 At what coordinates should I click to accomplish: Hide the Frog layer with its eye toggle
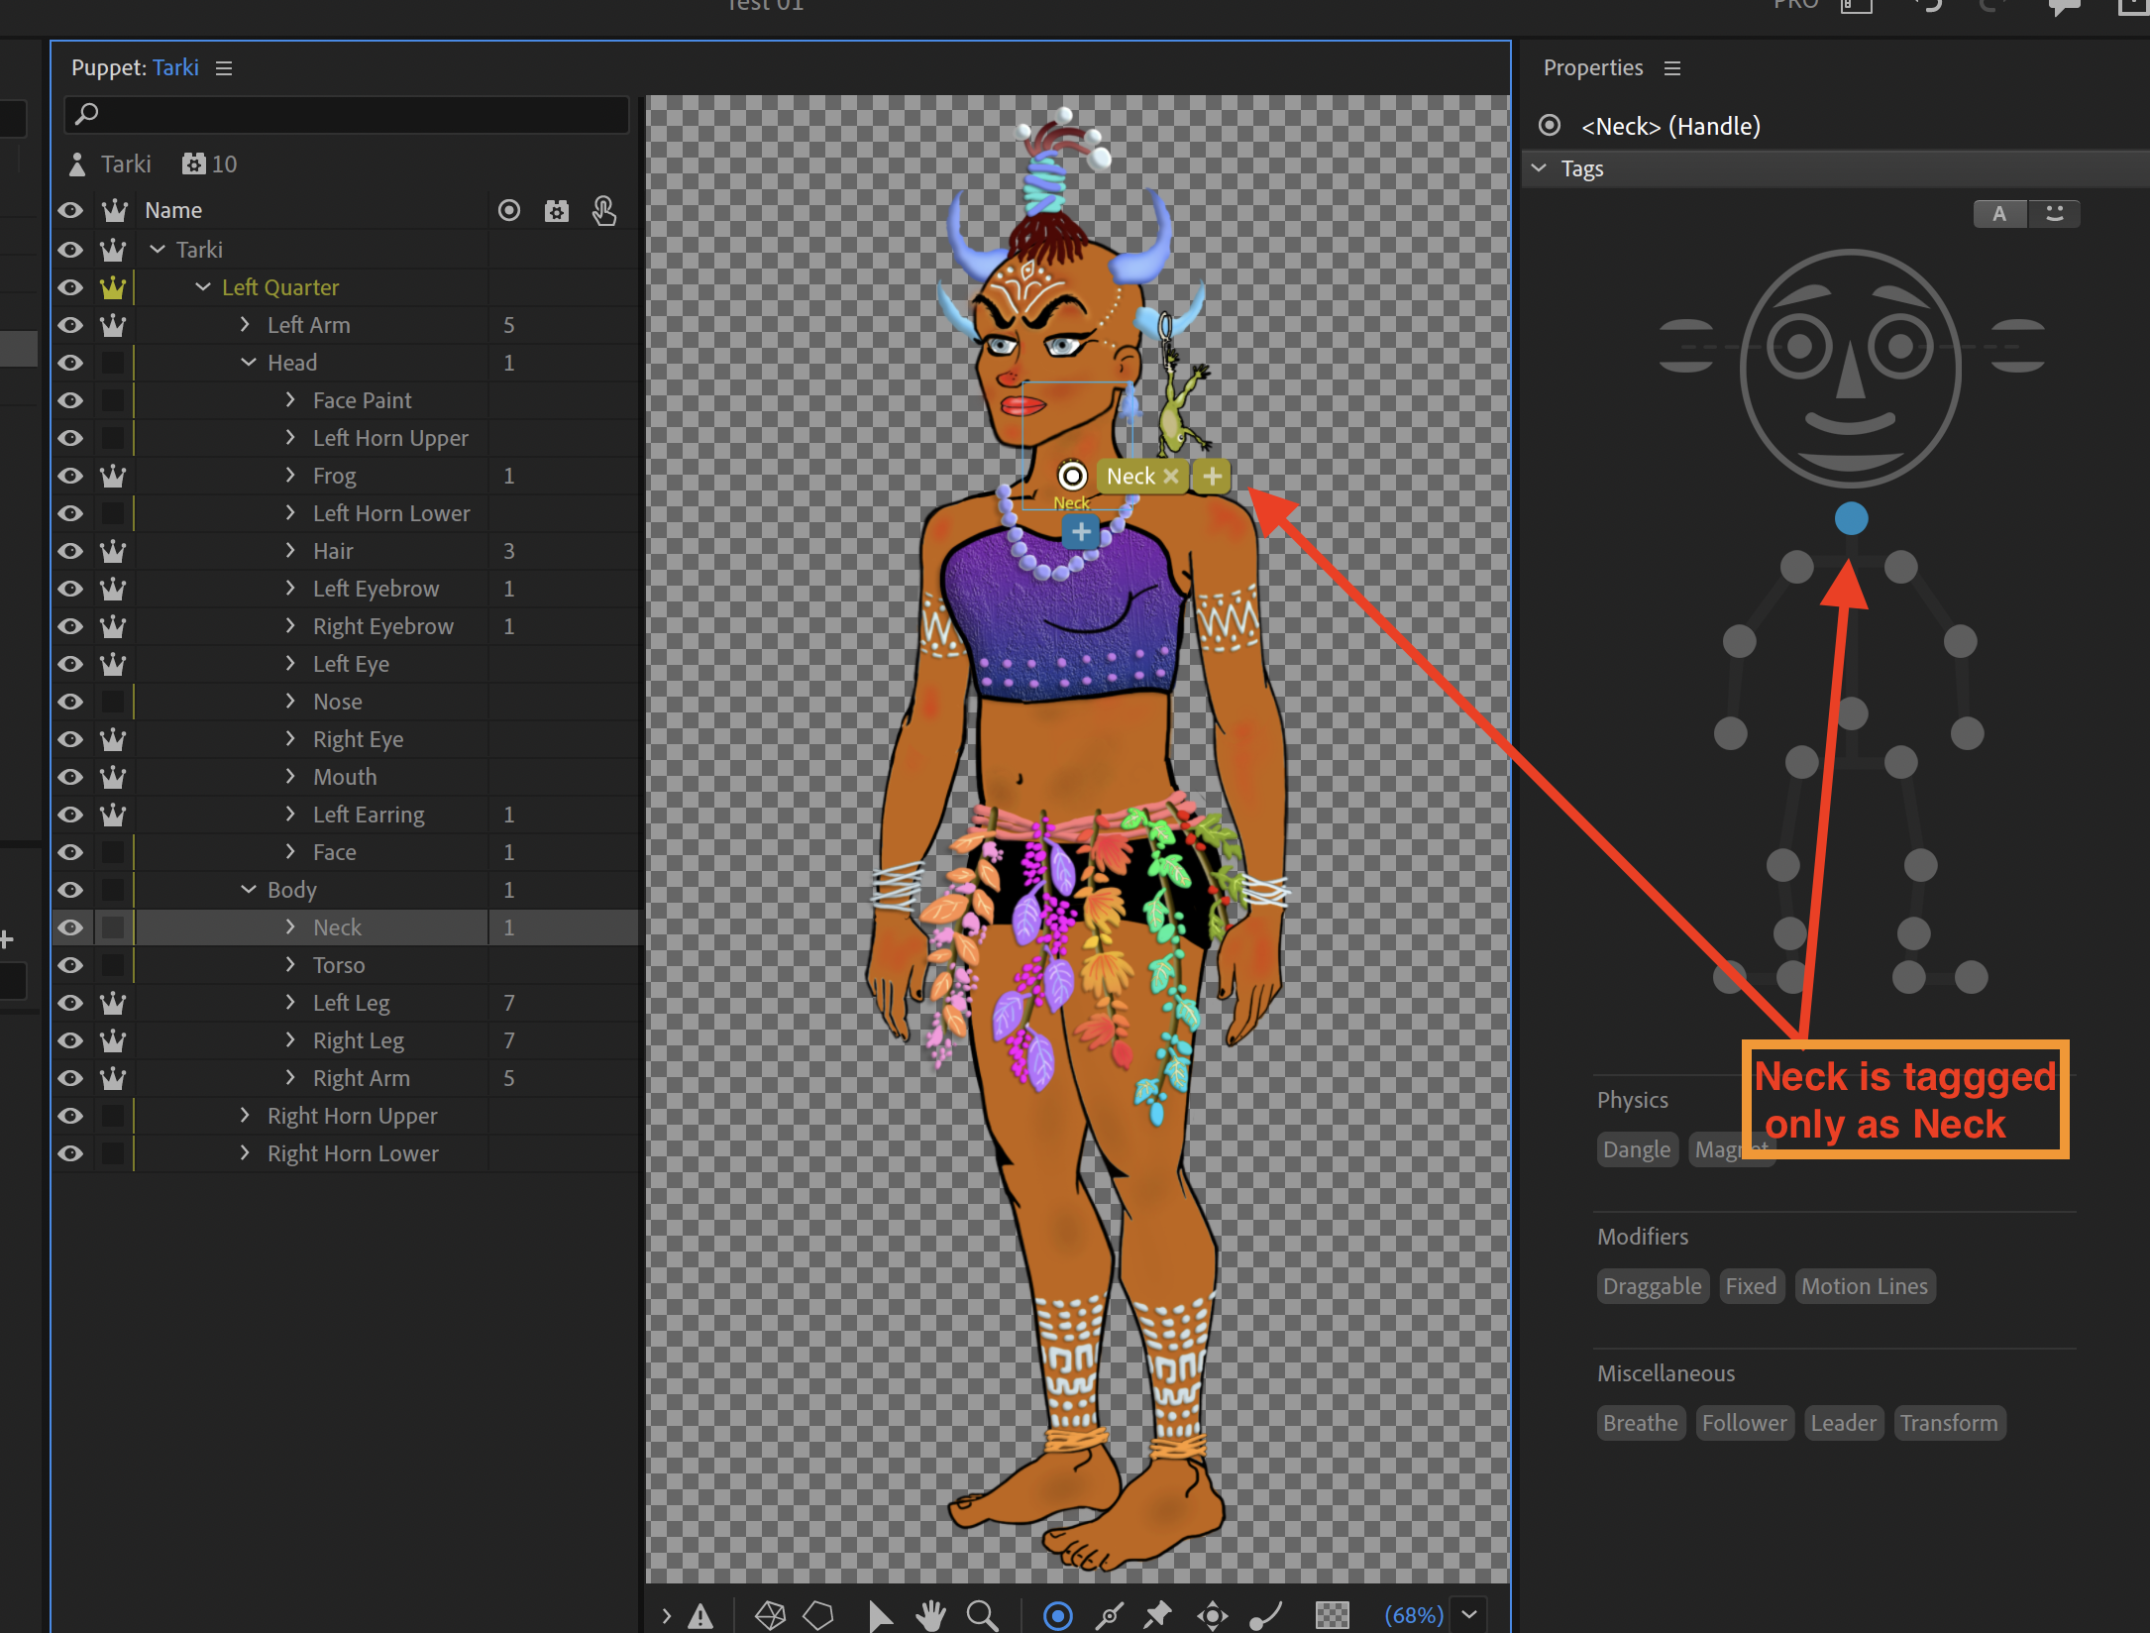[x=70, y=476]
